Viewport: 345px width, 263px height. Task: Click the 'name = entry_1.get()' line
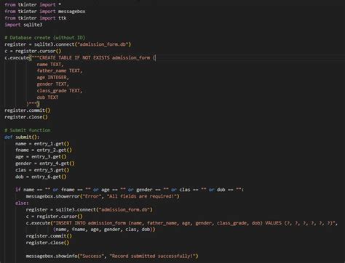click(x=42, y=144)
